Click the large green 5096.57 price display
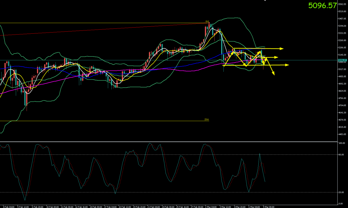Viewport: 348px width, 208px height. tap(322, 6)
